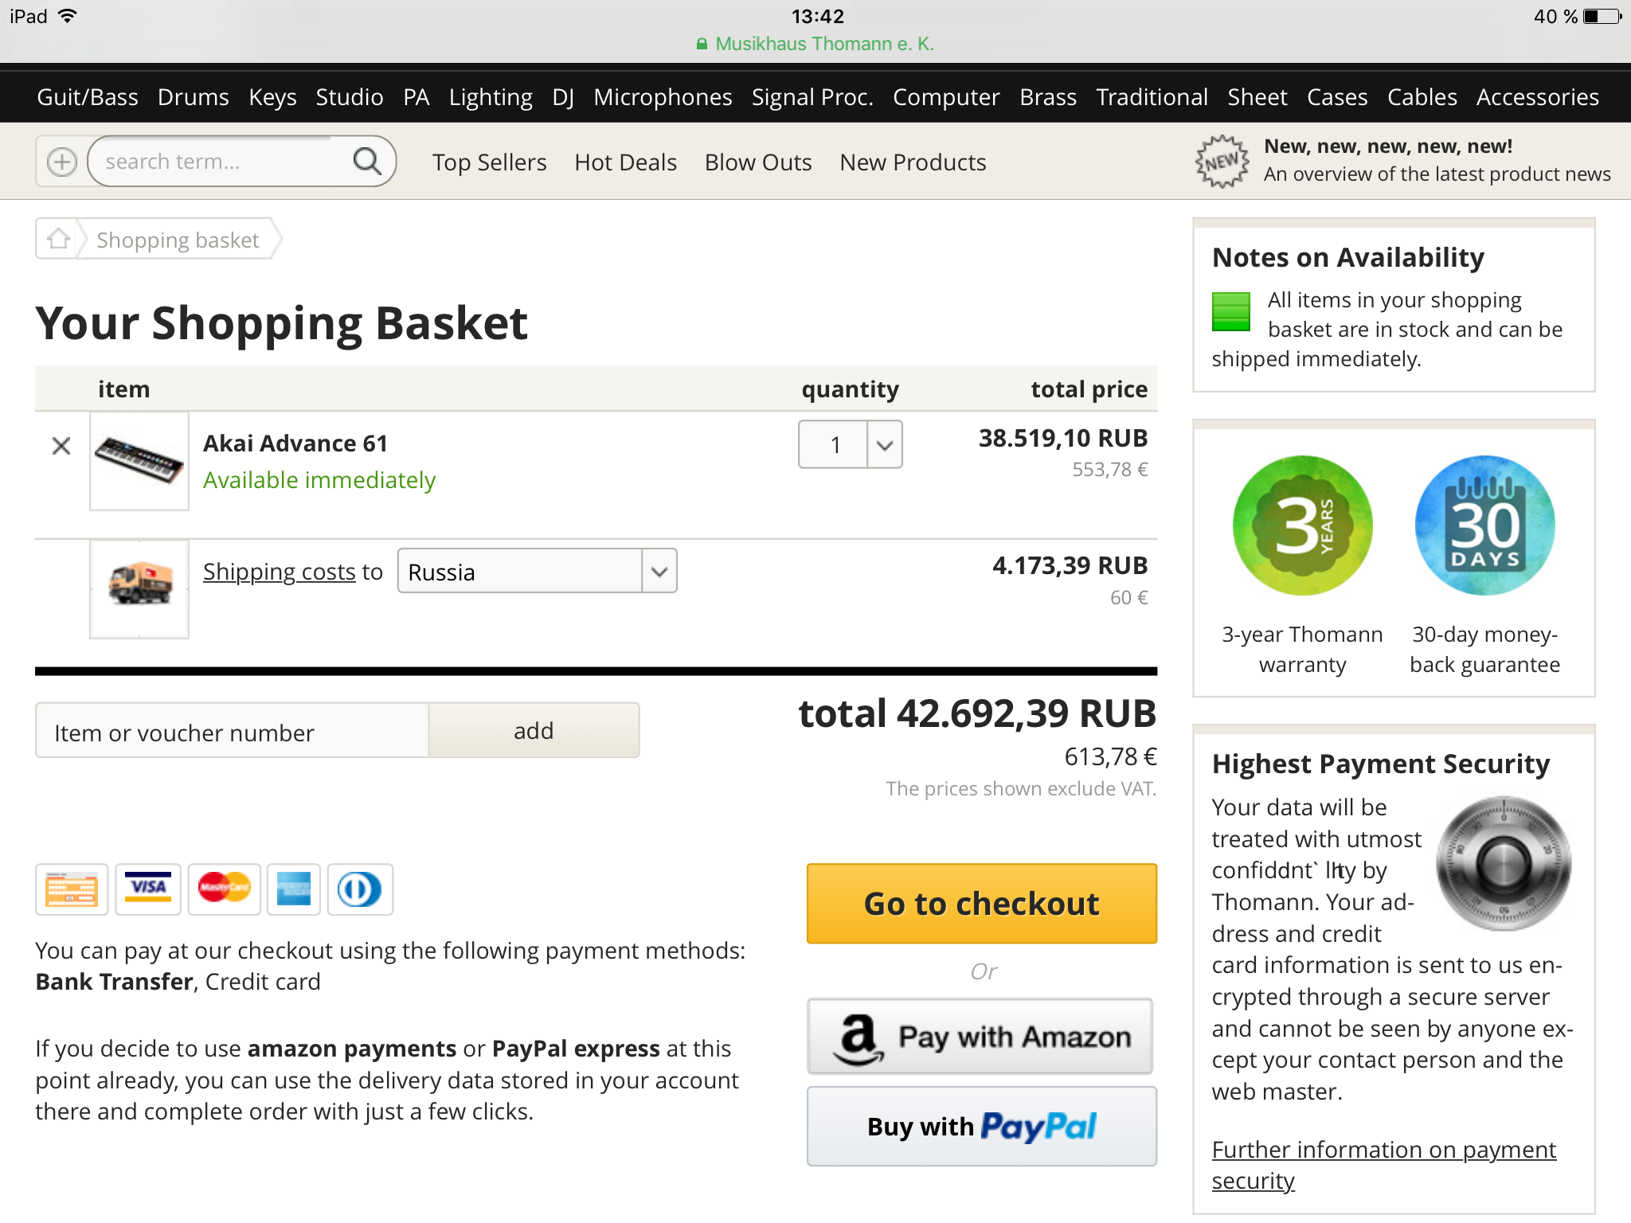The width and height of the screenshot is (1631, 1223).
Task: Click the Akai Advance 61 thumbnail
Action: pos(139,461)
